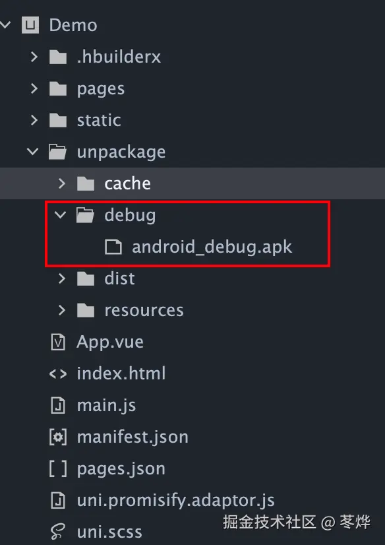Screen dimensions: 385x545
Task: Open uni.promisify.adaptor.js file
Action: point(175,501)
